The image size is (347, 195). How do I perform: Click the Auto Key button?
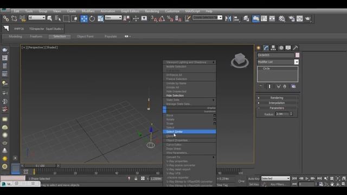(x=254, y=179)
